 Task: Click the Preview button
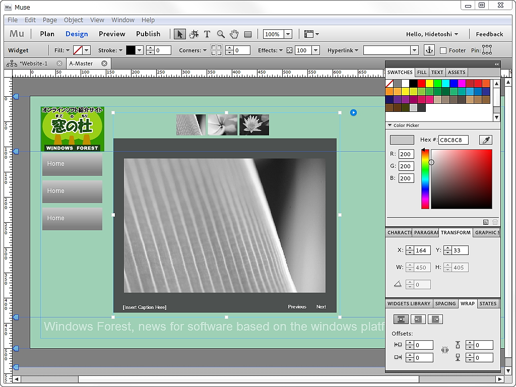tap(112, 34)
